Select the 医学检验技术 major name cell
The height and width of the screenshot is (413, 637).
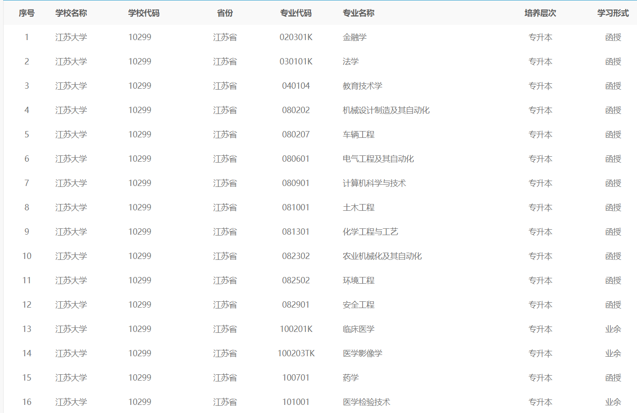pyautogui.click(x=366, y=402)
